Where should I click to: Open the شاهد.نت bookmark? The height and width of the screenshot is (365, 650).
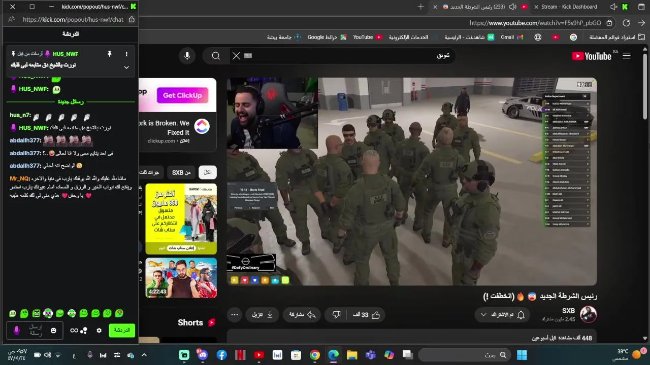tap(469, 37)
